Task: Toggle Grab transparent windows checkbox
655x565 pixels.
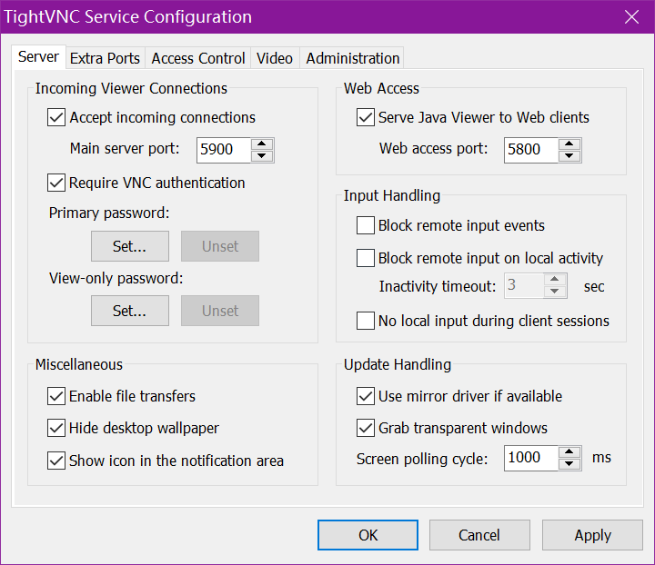Action: coord(365,428)
